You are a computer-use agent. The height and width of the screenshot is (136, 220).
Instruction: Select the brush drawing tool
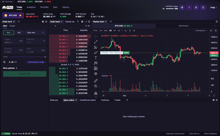[96, 52]
